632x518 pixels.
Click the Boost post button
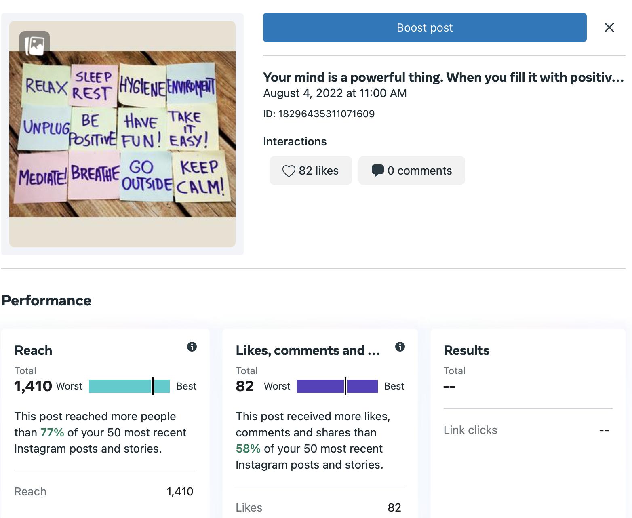(x=424, y=27)
